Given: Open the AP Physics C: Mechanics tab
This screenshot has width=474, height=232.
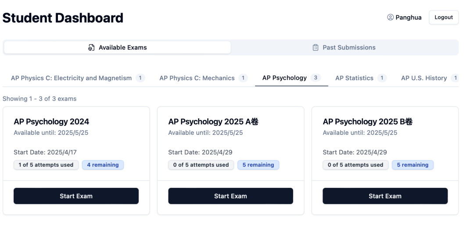Looking at the screenshot, I should point(197,78).
